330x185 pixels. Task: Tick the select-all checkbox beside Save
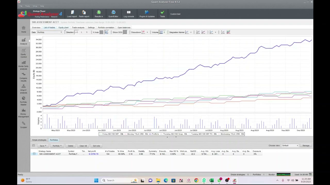(34, 146)
